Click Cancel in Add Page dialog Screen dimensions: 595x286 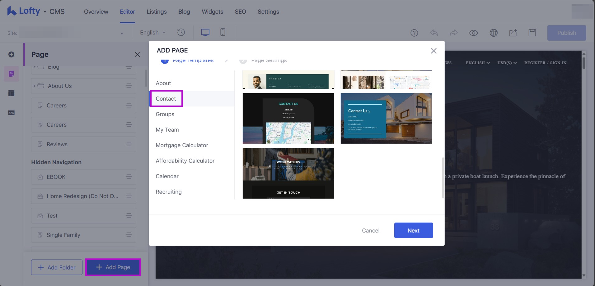coord(370,230)
